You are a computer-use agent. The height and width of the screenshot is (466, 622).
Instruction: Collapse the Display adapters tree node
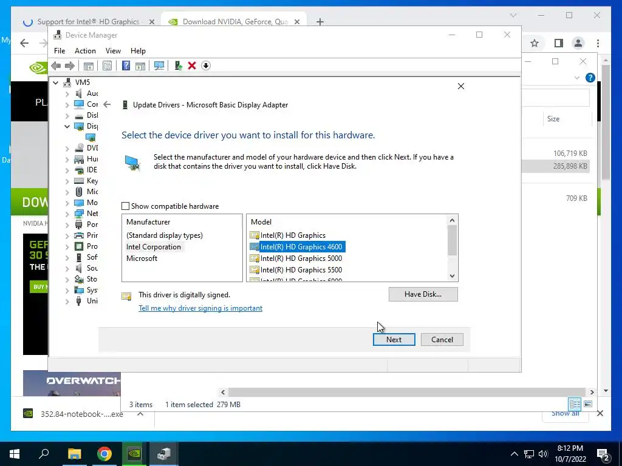pyautogui.click(x=67, y=126)
